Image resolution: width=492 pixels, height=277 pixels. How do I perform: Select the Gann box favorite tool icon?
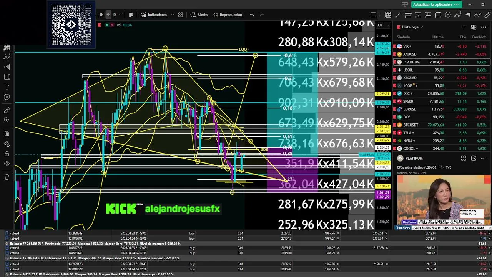[x=388, y=15]
